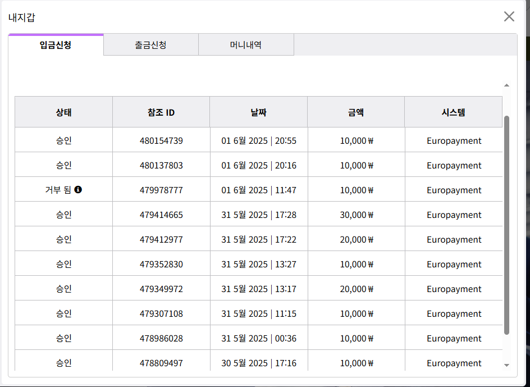
Task: Click Europayment in the 479978777 row
Action: (x=454, y=190)
